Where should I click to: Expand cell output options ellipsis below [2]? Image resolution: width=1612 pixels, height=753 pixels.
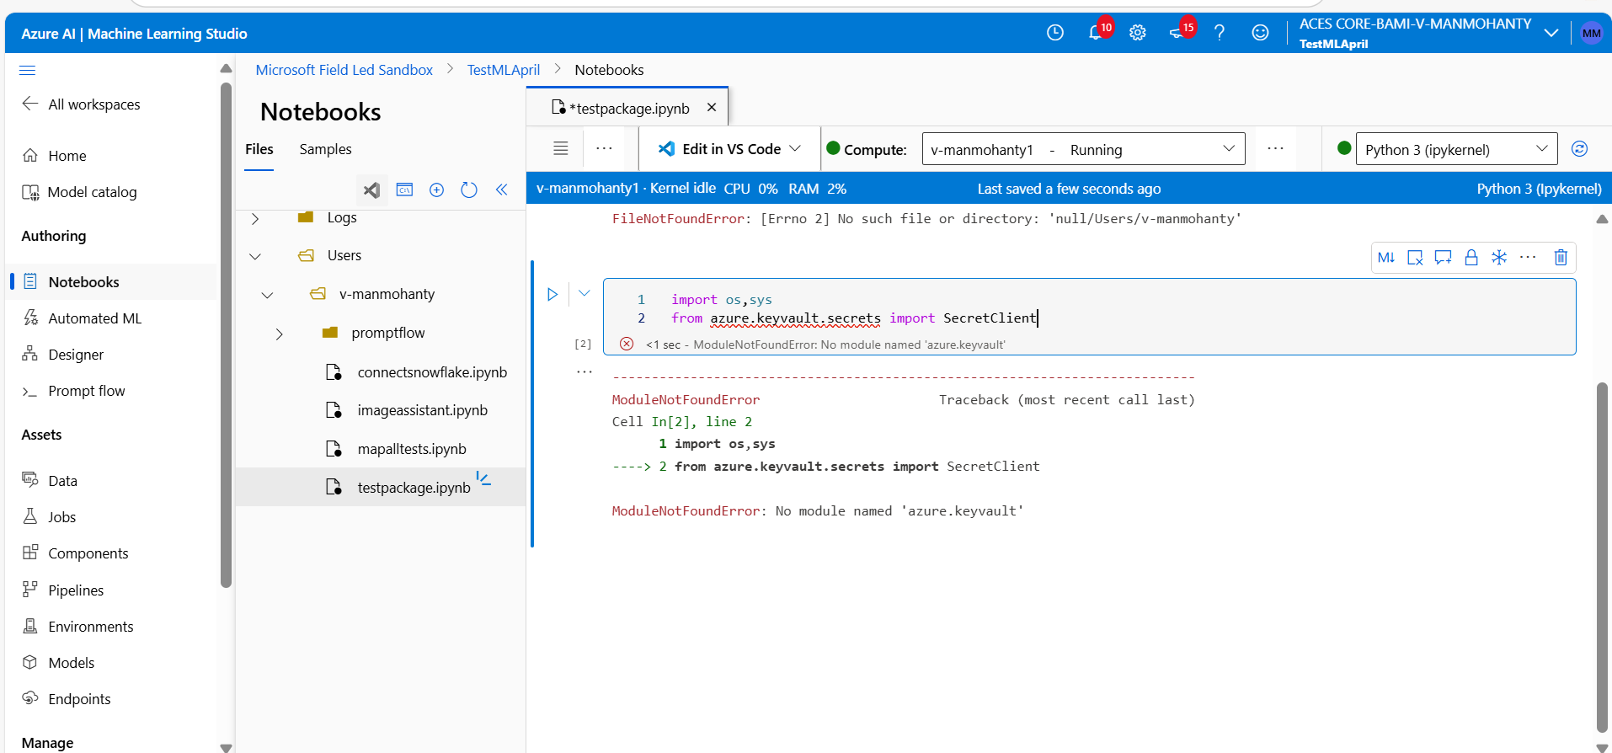(584, 371)
